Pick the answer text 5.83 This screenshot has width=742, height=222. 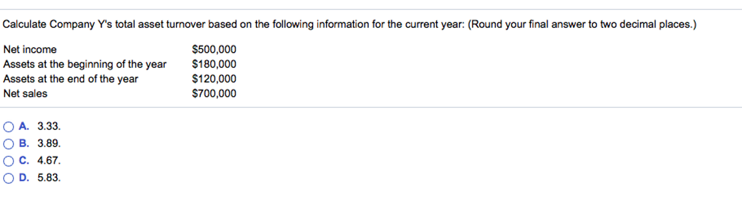[x=49, y=177]
